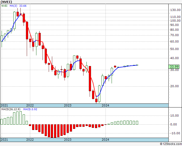Click the 2023 label on price chart timeline

pos(68,105)
